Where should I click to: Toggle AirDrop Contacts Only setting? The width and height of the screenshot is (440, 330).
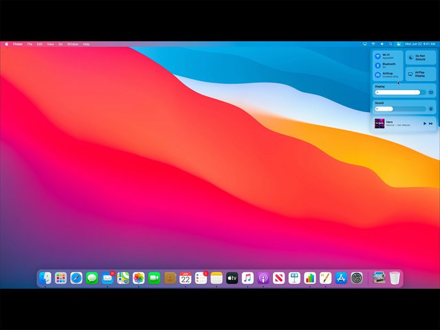pyautogui.click(x=377, y=74)
